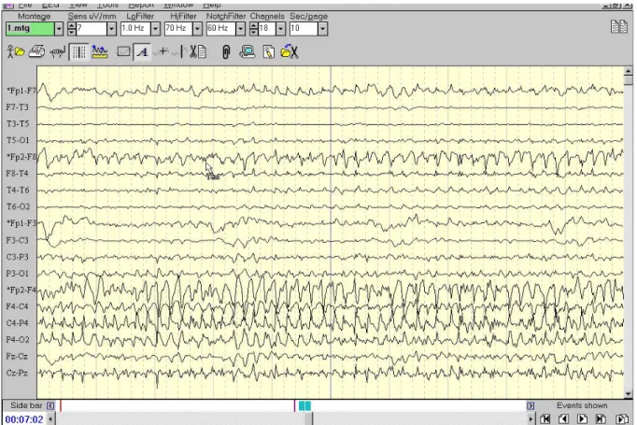Open patient file with the person-folder icon

pyautogui.click(x=16, y=52)
